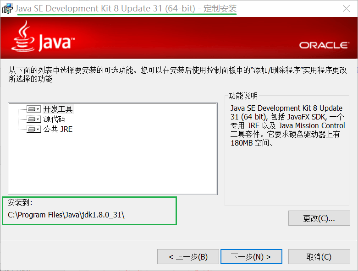358x271 pixels.
Task: Click the 安装到: label
Action: (x=20, y=202)
